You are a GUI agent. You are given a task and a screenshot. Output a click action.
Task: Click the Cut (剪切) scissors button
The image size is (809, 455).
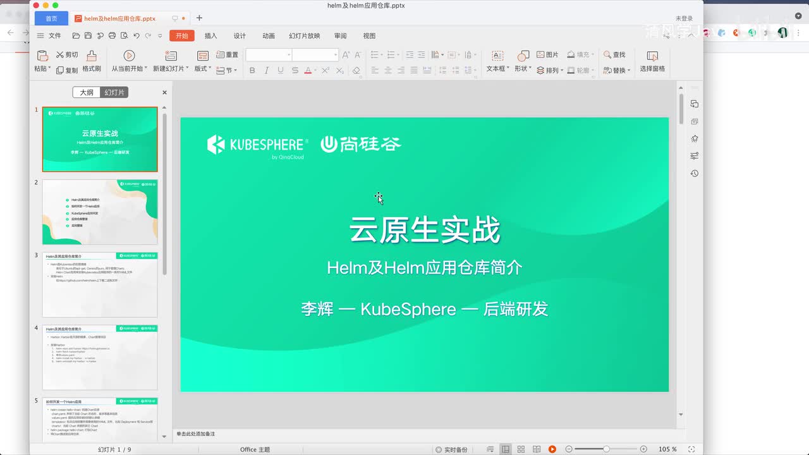pyautogui.click(x=67, y=55)
